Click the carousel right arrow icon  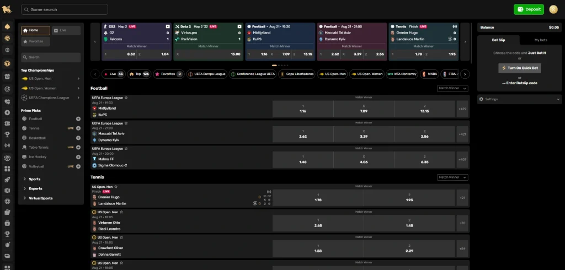[x=465, y=41]
